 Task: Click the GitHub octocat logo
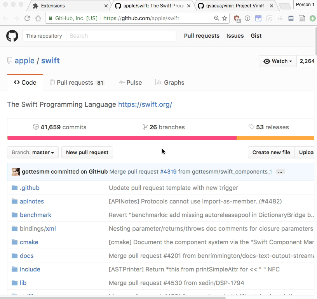(12, 36)
